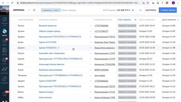Switch to pipeline kanban view icon
The width and height of the screenshot is (181, 102).
point(29,10)
